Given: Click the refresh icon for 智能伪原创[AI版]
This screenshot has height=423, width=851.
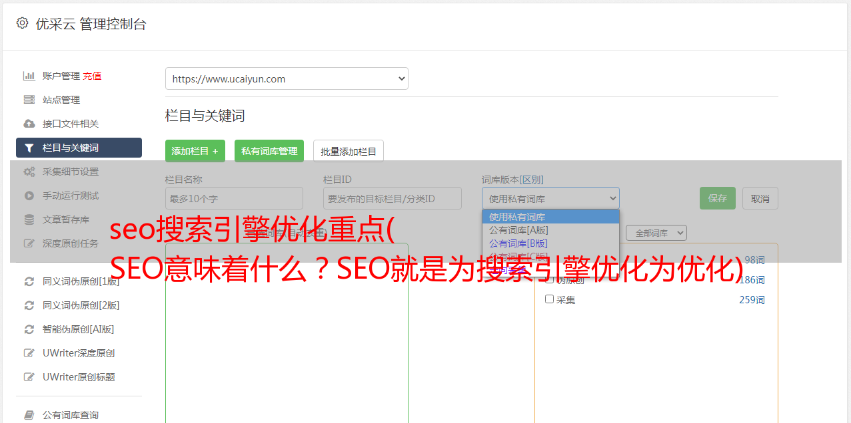Looking at the screenshot, I should [29, 329].
